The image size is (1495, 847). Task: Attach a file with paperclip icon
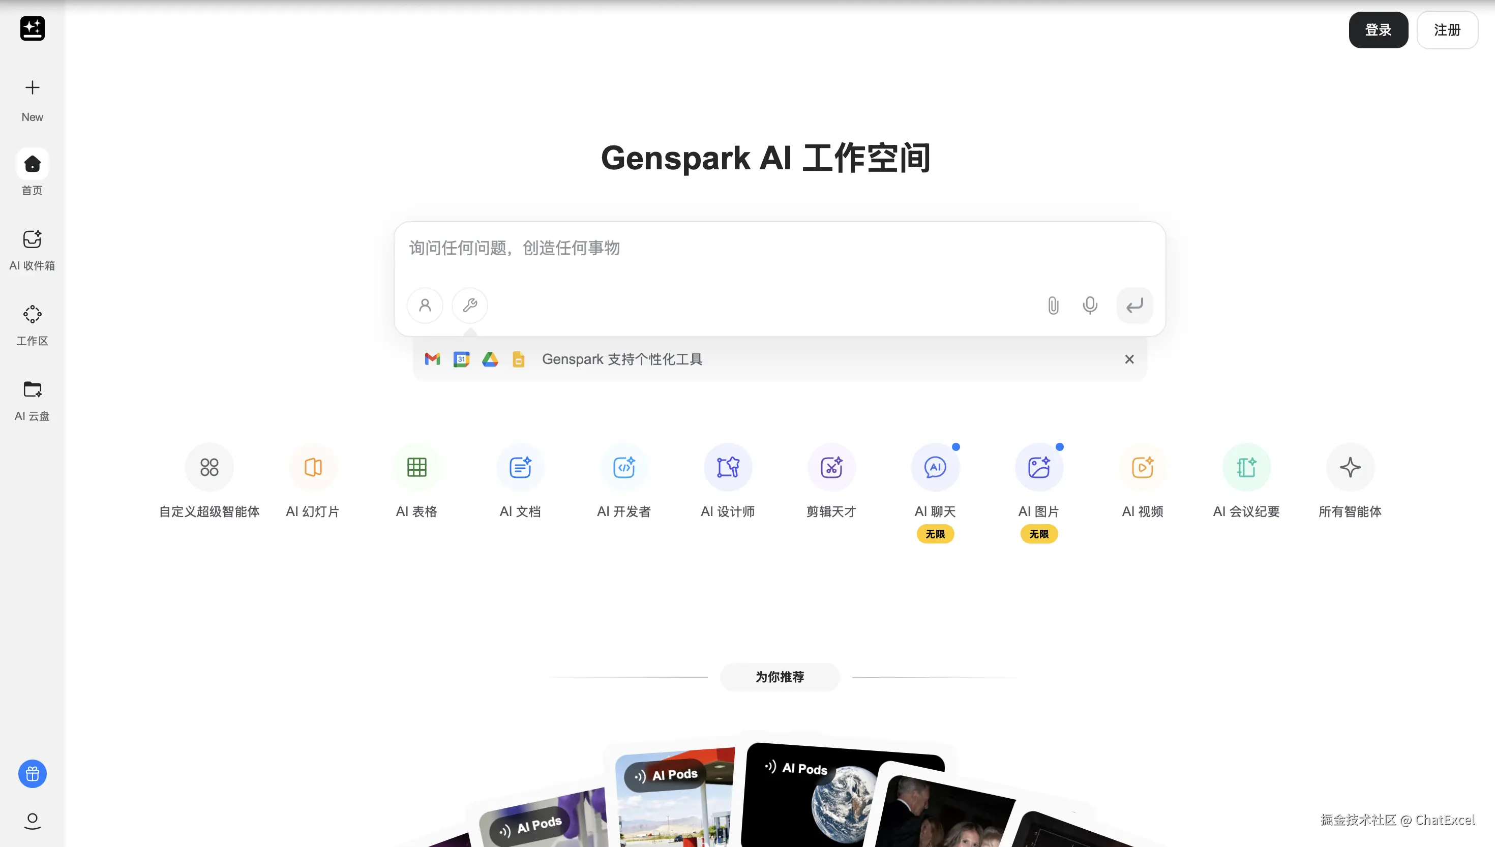pos(1053,306)
